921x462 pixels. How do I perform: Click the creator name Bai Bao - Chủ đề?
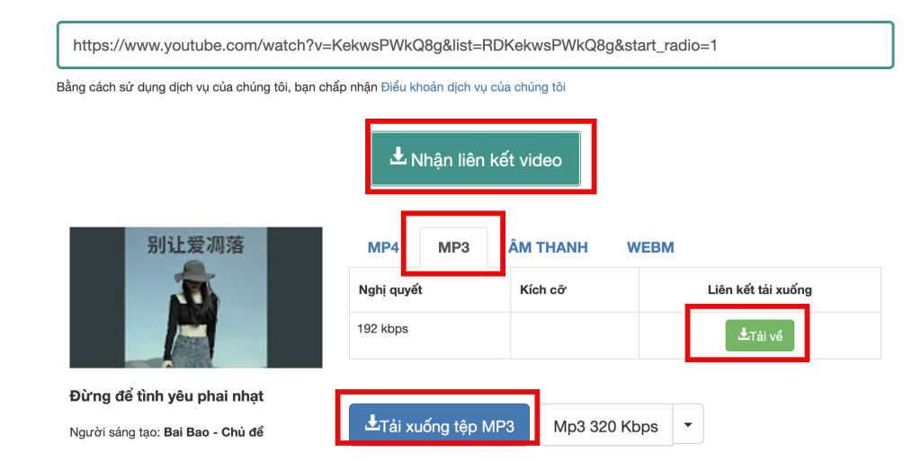point(213,432)
